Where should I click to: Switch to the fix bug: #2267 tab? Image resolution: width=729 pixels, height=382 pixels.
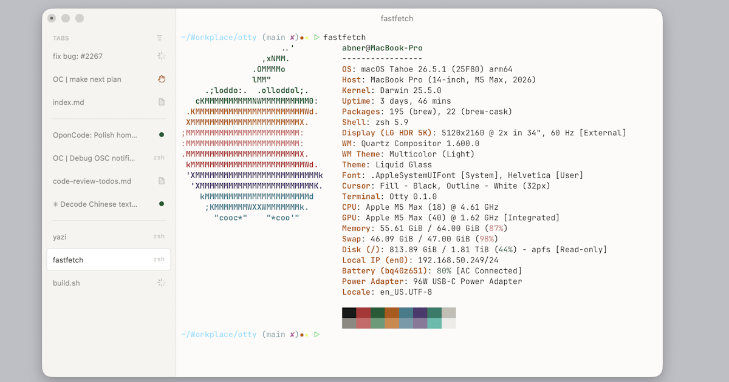(x=109, y=56)
